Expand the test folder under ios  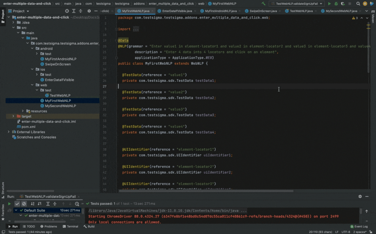tap(37, 75)
